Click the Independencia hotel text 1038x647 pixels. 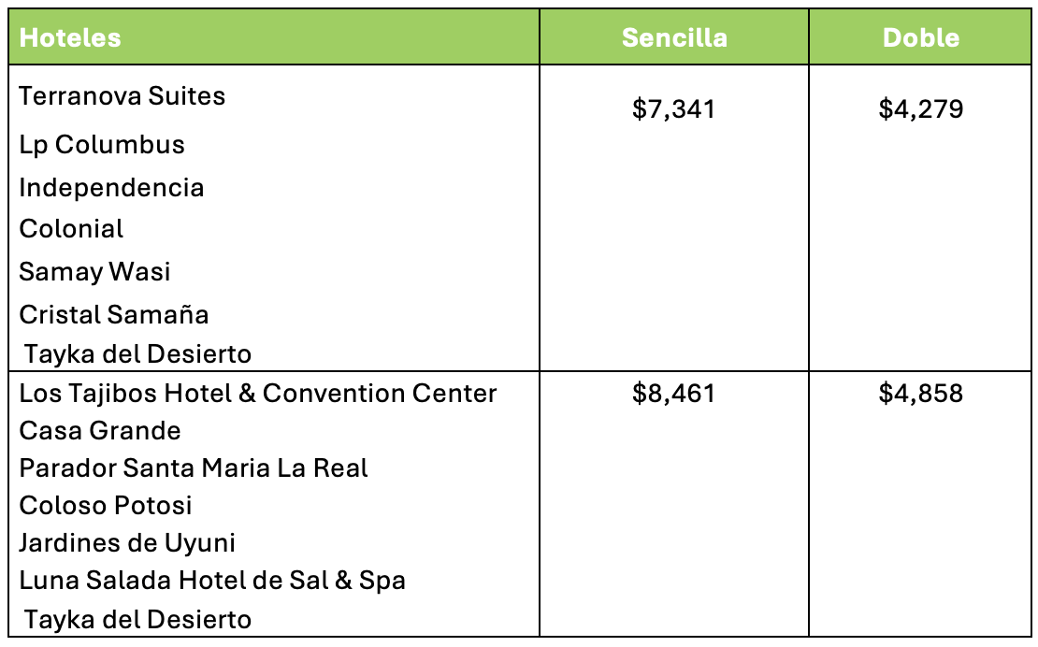[x=111, y=187]
